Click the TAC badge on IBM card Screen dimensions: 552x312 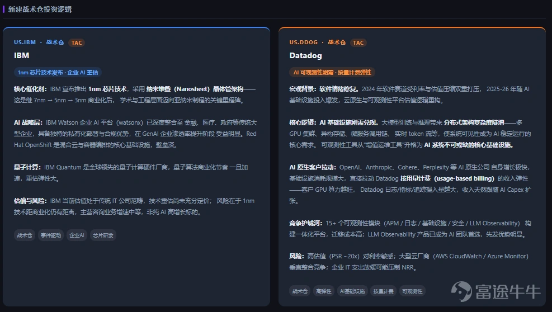pos(77,42)
